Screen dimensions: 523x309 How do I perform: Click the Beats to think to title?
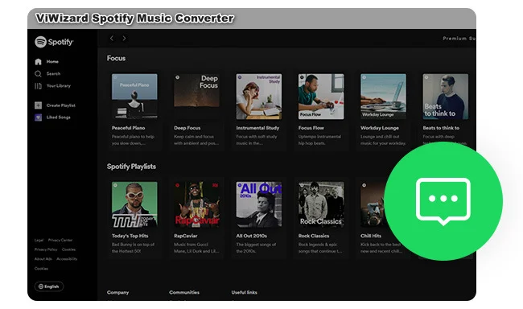pos(441,128)
